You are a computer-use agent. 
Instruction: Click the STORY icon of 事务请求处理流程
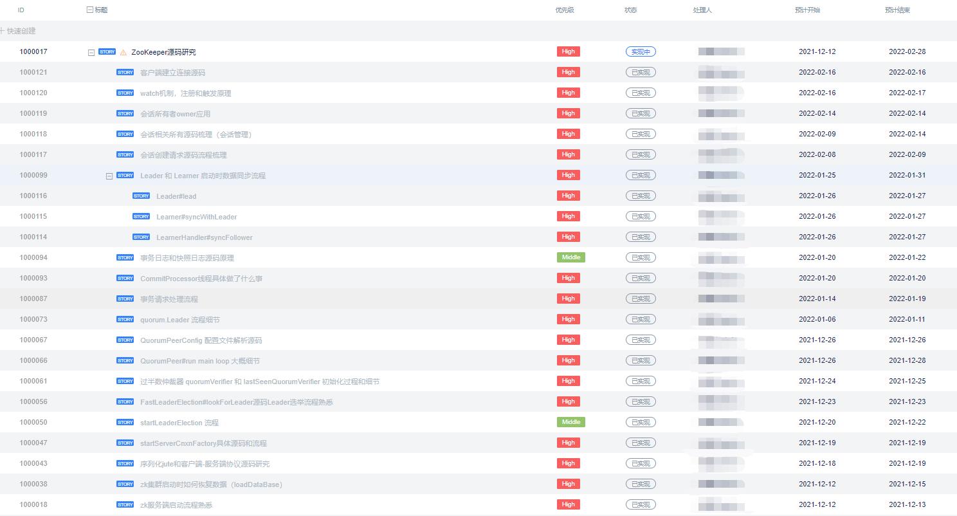tap(125, 299)
